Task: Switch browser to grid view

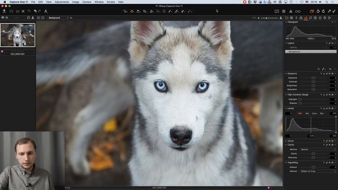Action: click(x=39, y=17)
